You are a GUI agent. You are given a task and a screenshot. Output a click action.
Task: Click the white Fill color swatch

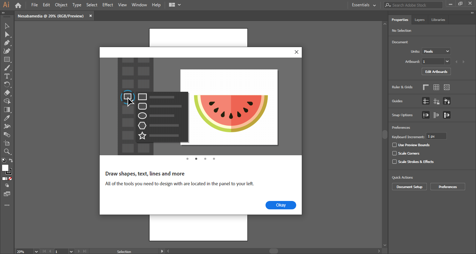pyautogui.click(x=5, y=168)
